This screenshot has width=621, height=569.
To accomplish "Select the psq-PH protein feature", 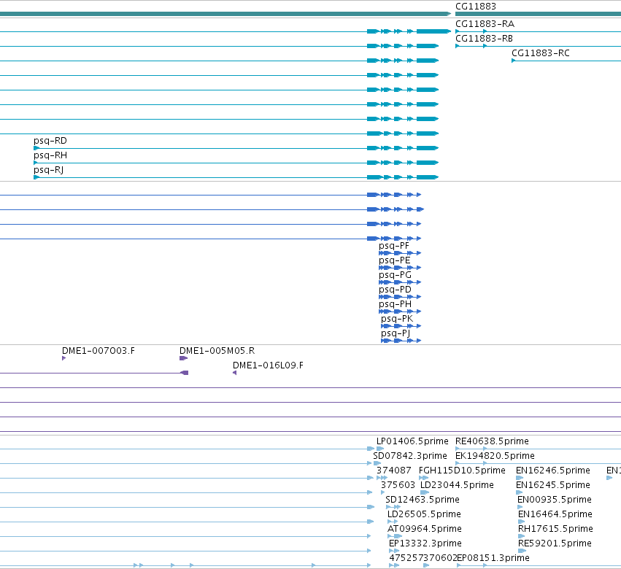I will click(400, 311).
